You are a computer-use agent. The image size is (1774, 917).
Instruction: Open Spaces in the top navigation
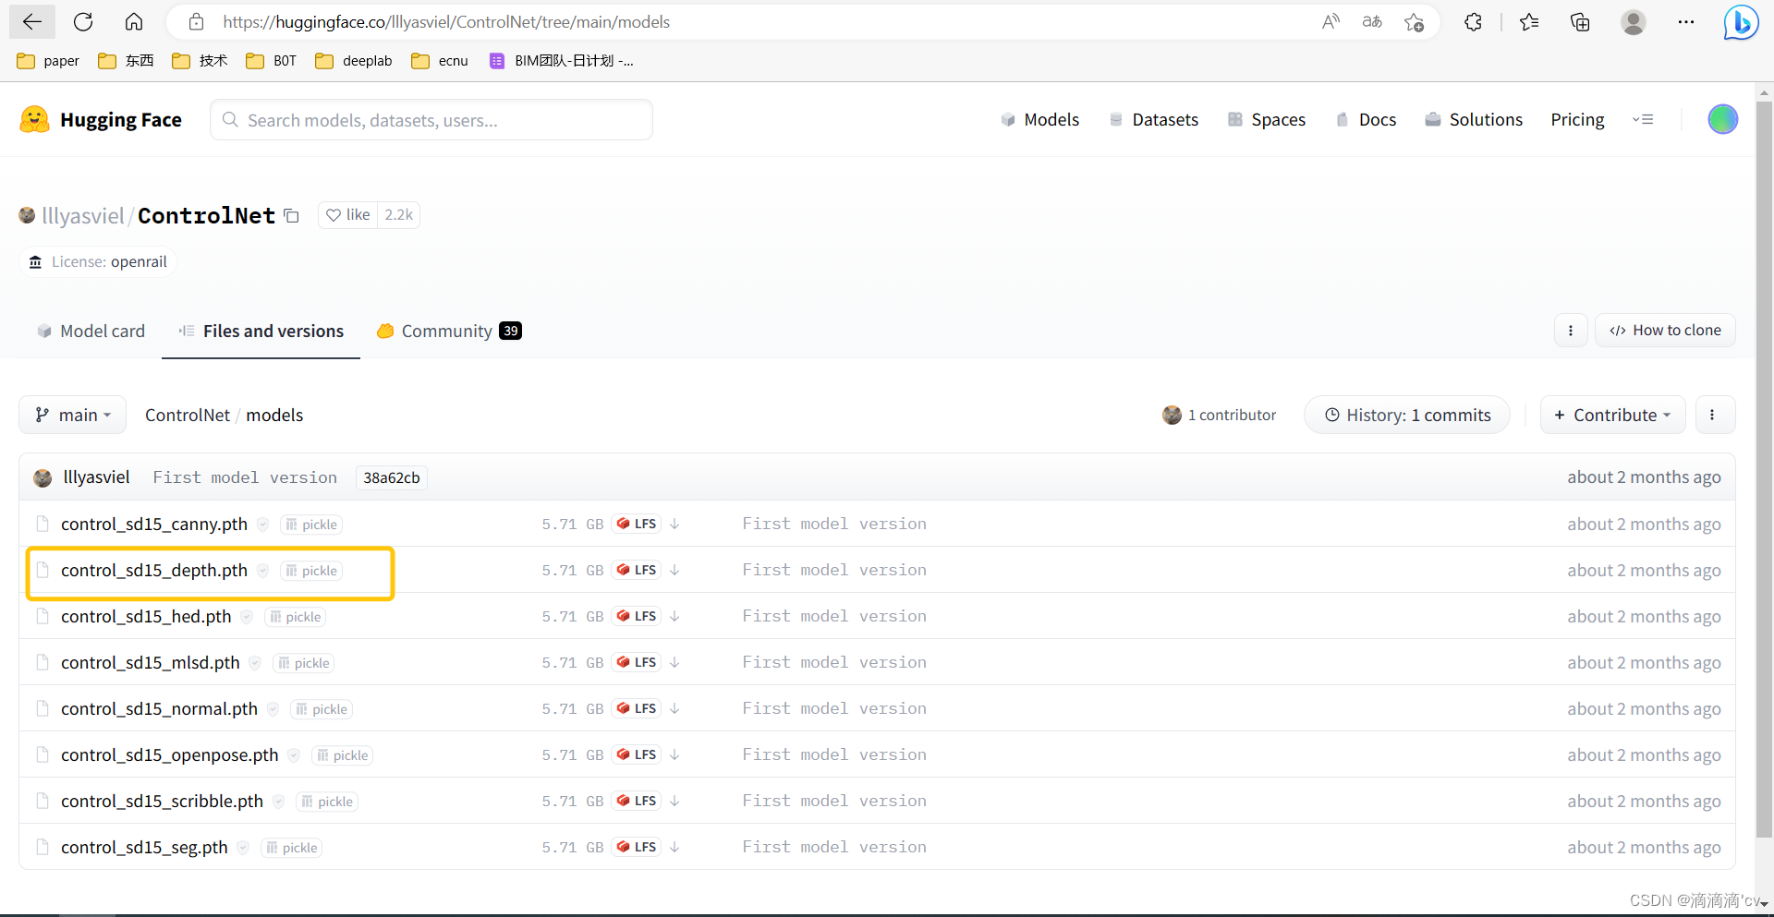click(x=1267, y=119)
